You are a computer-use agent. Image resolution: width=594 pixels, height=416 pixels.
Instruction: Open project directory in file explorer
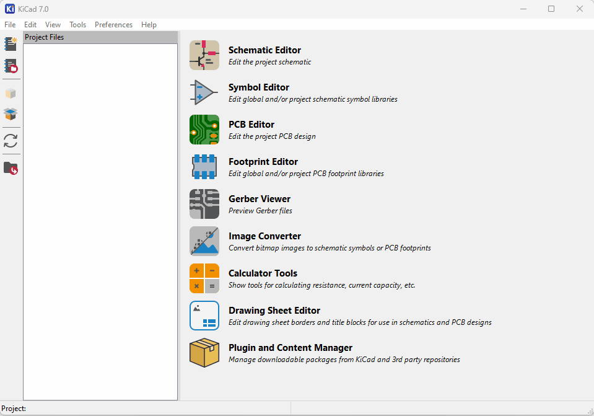[11, 168]
